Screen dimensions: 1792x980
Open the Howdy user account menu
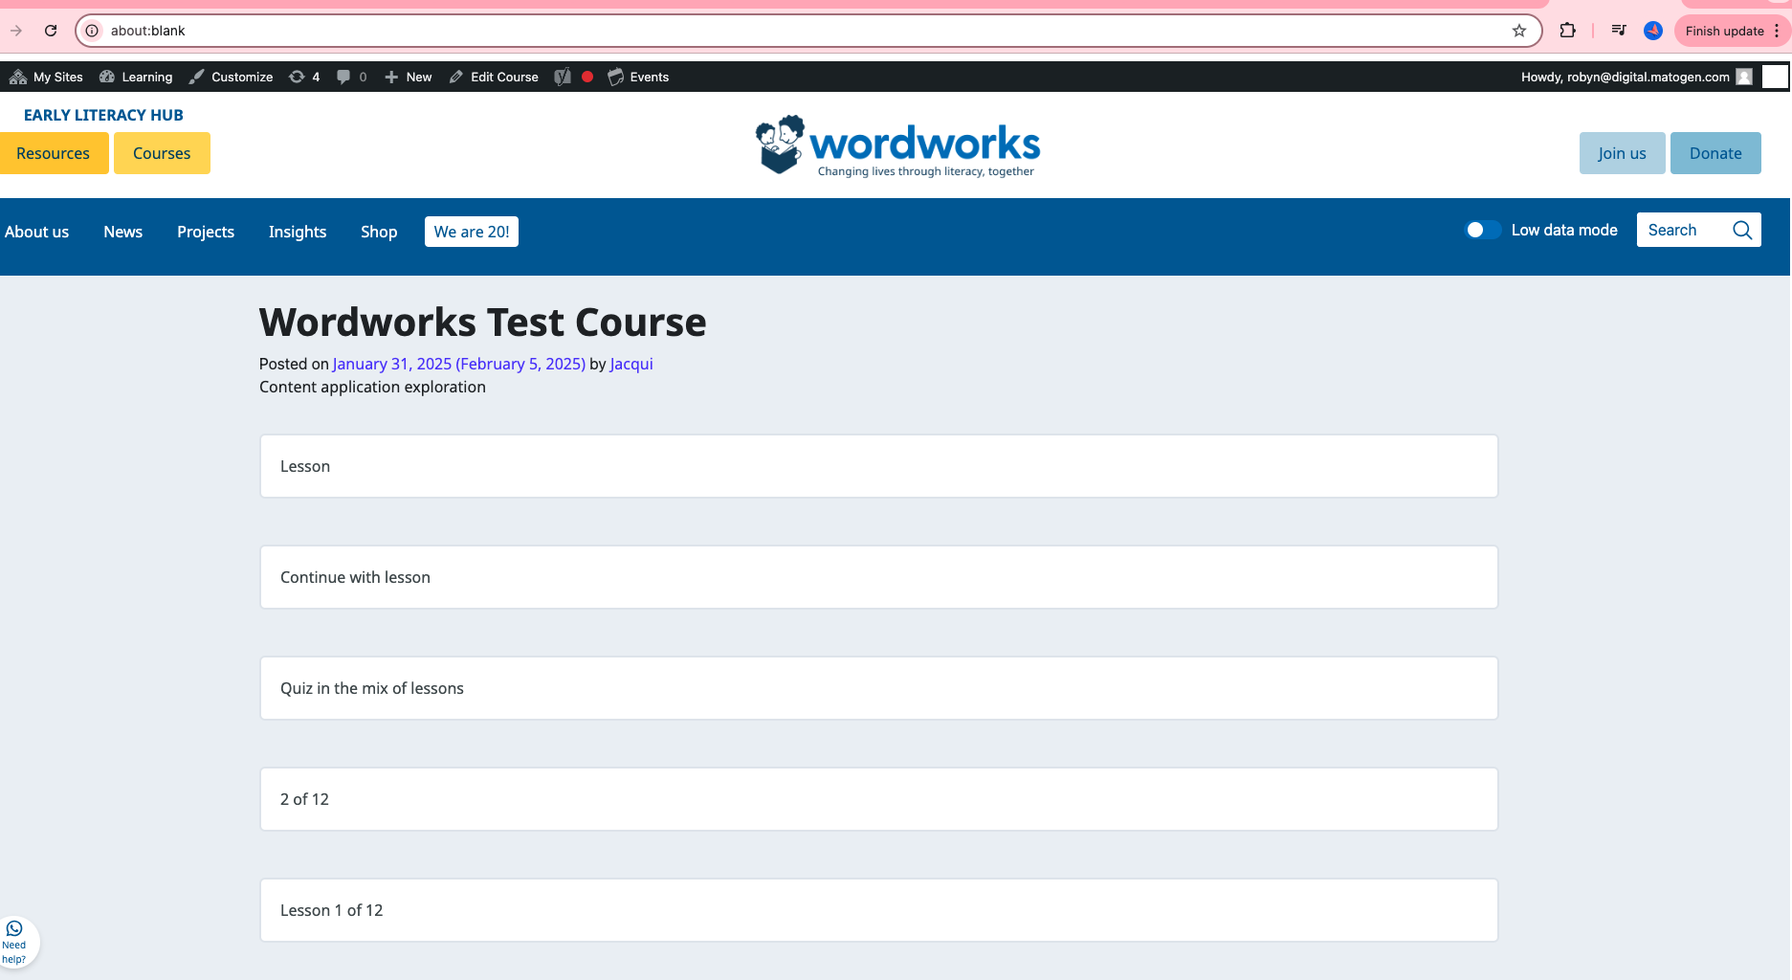(1634, 77)
